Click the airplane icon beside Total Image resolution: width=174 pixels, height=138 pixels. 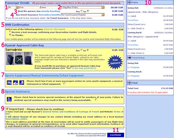130,83
